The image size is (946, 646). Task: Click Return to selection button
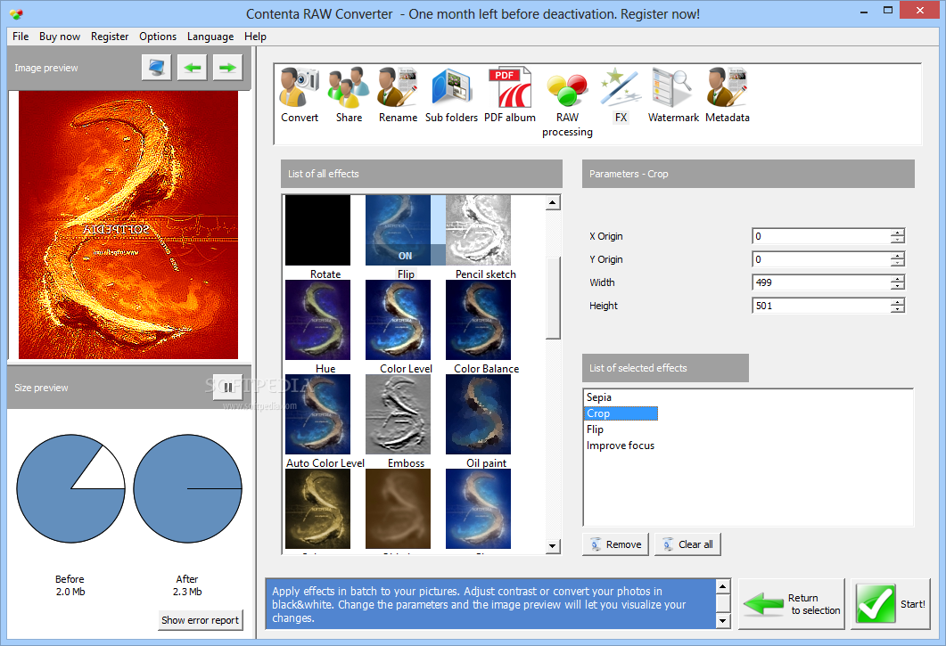(792, 604)
